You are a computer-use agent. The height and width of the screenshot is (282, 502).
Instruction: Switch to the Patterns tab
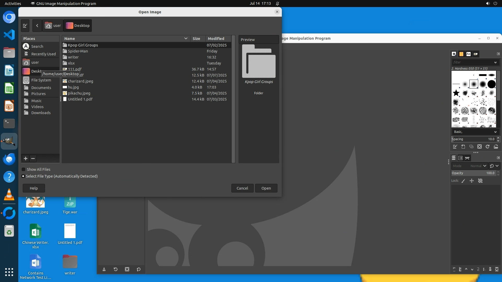coord(461,54)
